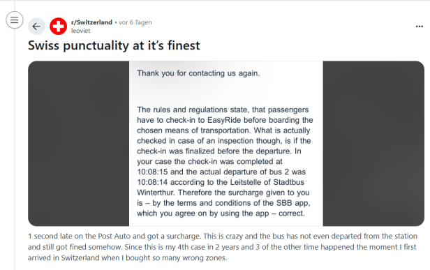The width and height of the screenshot is (430, 270).
Task: Open the hamburger navigation menu
Action: [x=15, y=20]
